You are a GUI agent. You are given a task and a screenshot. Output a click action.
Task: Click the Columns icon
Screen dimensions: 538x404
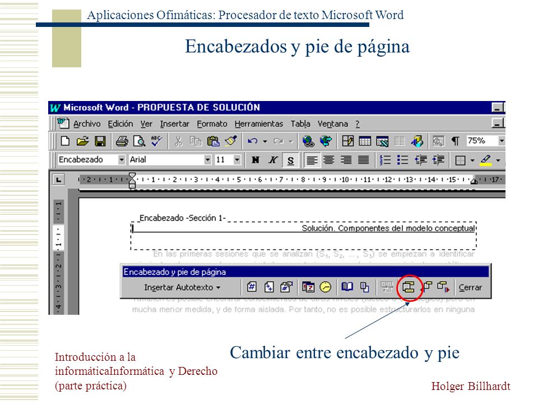point(400,141)
